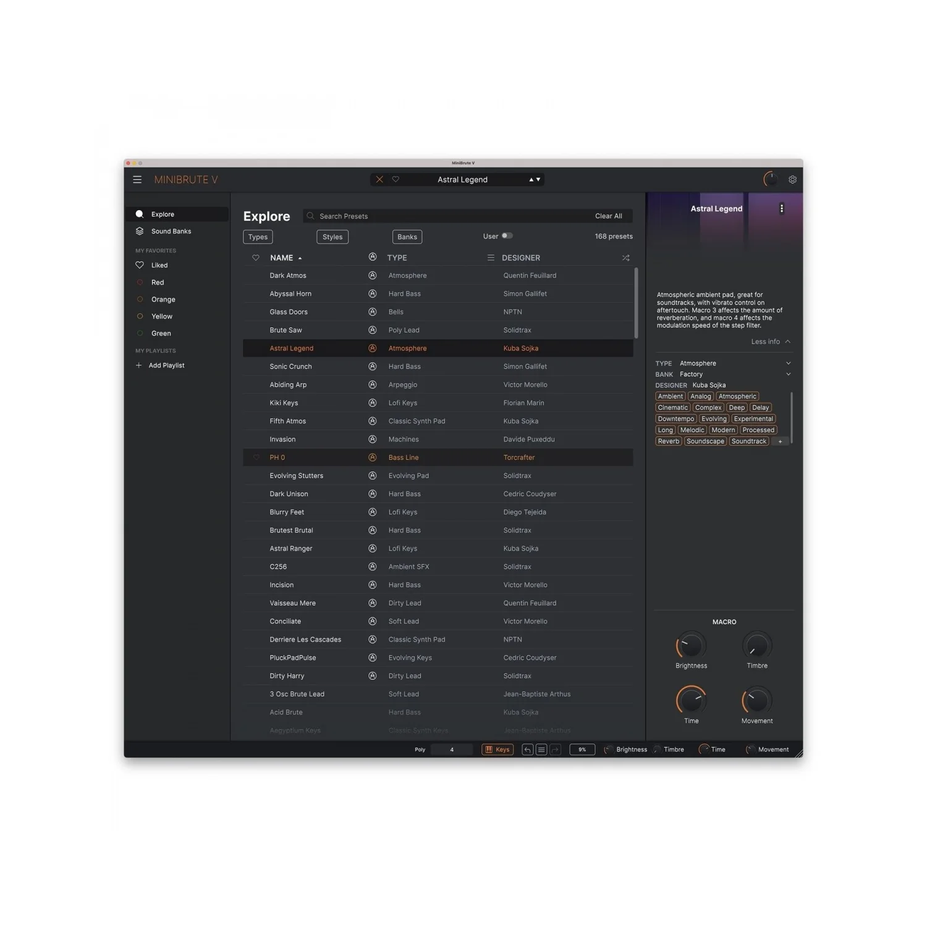This screenshot has height=927, width=927.
Task: Shuffle the preset list order
Action: 625,258
